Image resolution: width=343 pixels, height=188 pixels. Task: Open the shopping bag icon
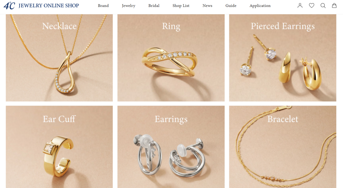click(x=334, y=5)
